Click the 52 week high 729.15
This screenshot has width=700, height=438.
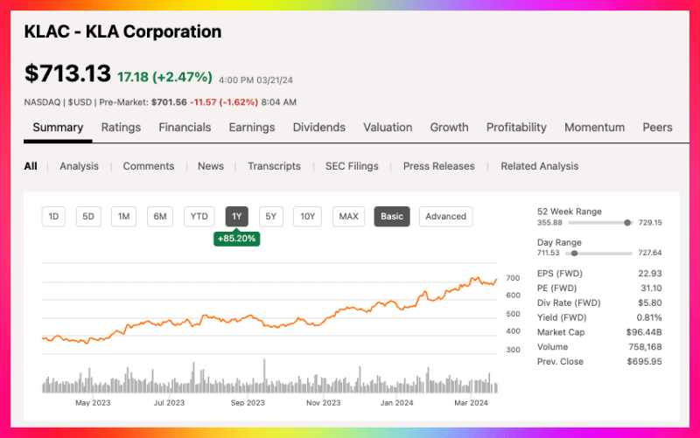(x=650, y=223)
